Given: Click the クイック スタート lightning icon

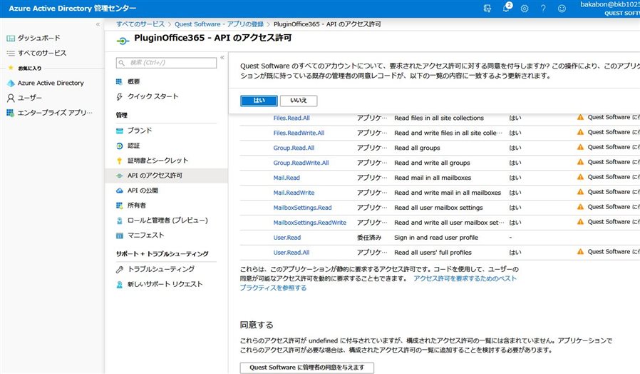Looking at the screenshot, I should click(119, 97).
